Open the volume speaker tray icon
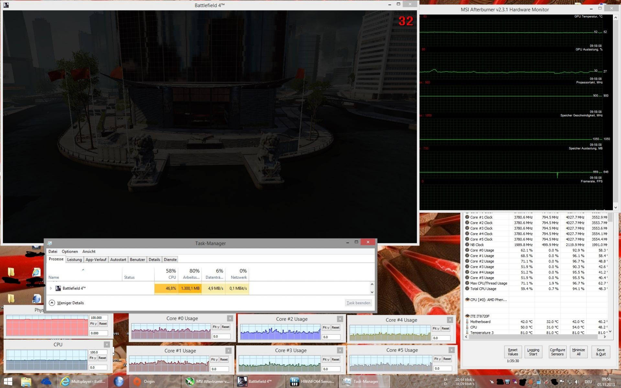 (x=577, y=382)
